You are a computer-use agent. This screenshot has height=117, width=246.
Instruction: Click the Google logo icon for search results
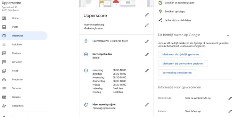pos(160,3)
